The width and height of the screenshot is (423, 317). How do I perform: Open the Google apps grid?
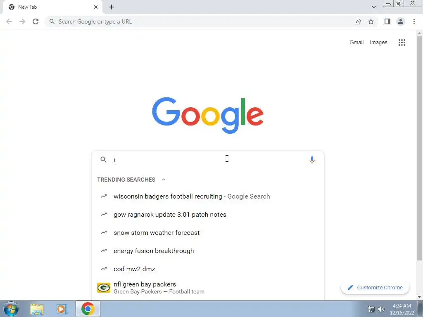pos(402,43)
